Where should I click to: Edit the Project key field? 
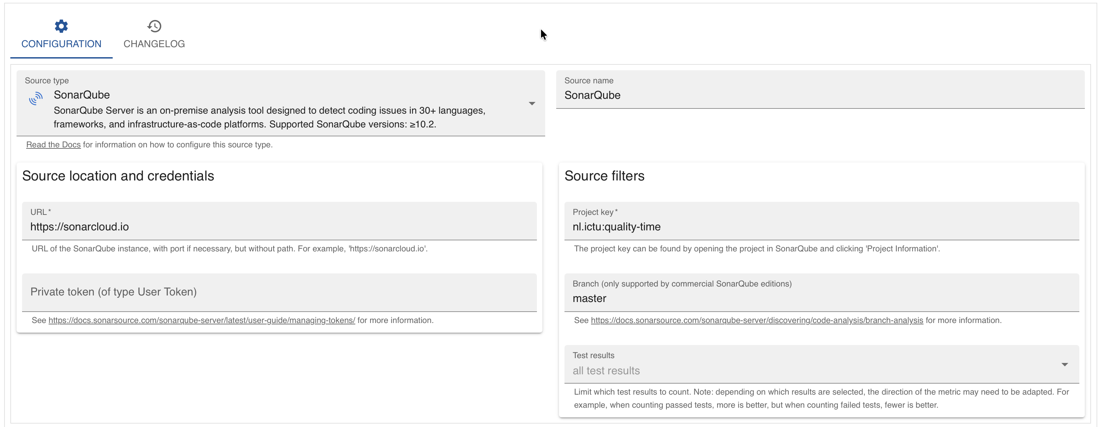coord(822,221)
